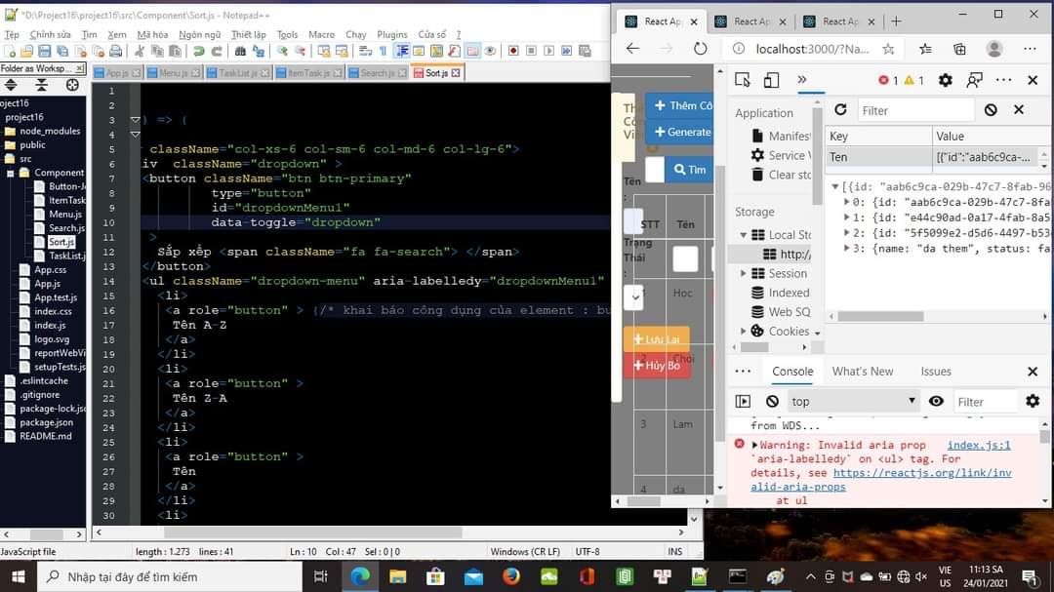Select the inspect element picker in DevTools
1054x592 pixels.
tap(743, 80)
